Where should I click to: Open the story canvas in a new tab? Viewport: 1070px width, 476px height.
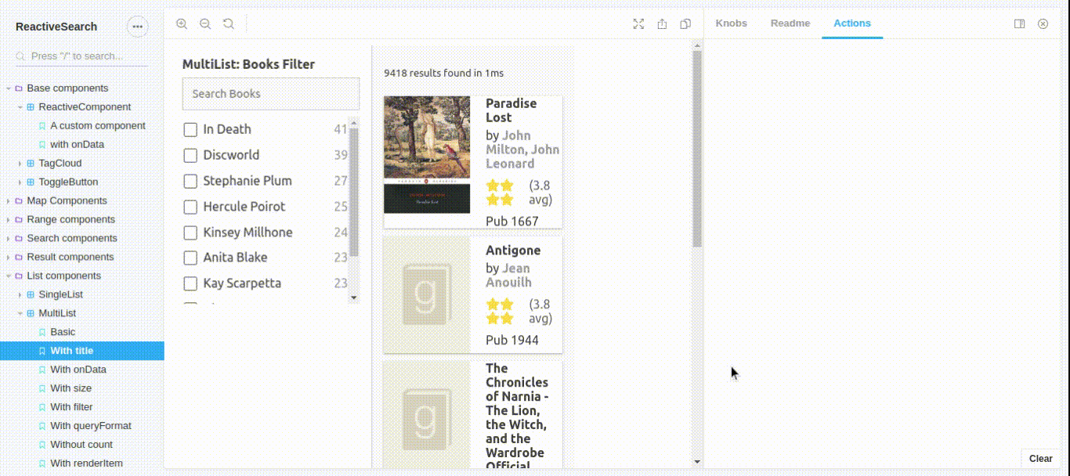[662, 23]
